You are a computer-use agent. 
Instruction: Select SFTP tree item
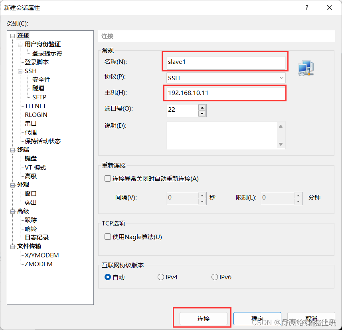(39, 97)
